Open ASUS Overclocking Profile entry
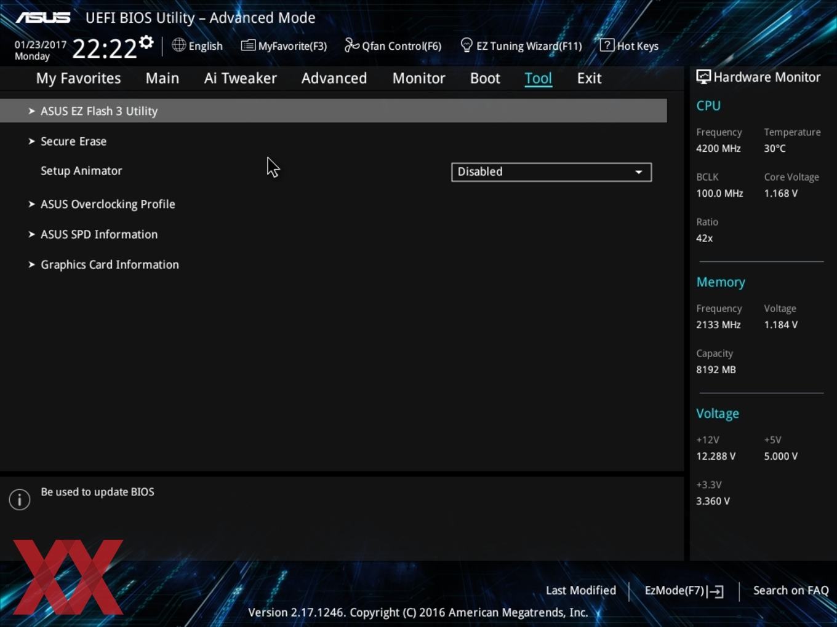 click(x=108, y=204)
